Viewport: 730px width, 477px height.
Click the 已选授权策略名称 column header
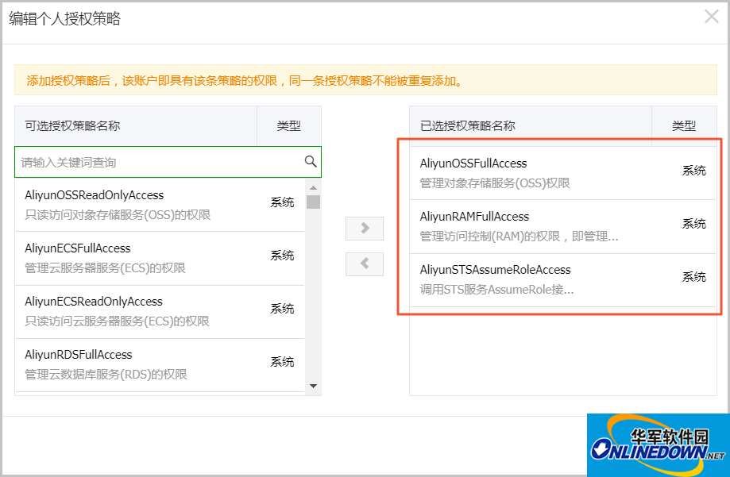pyautogui.click(x=468, y=125)
